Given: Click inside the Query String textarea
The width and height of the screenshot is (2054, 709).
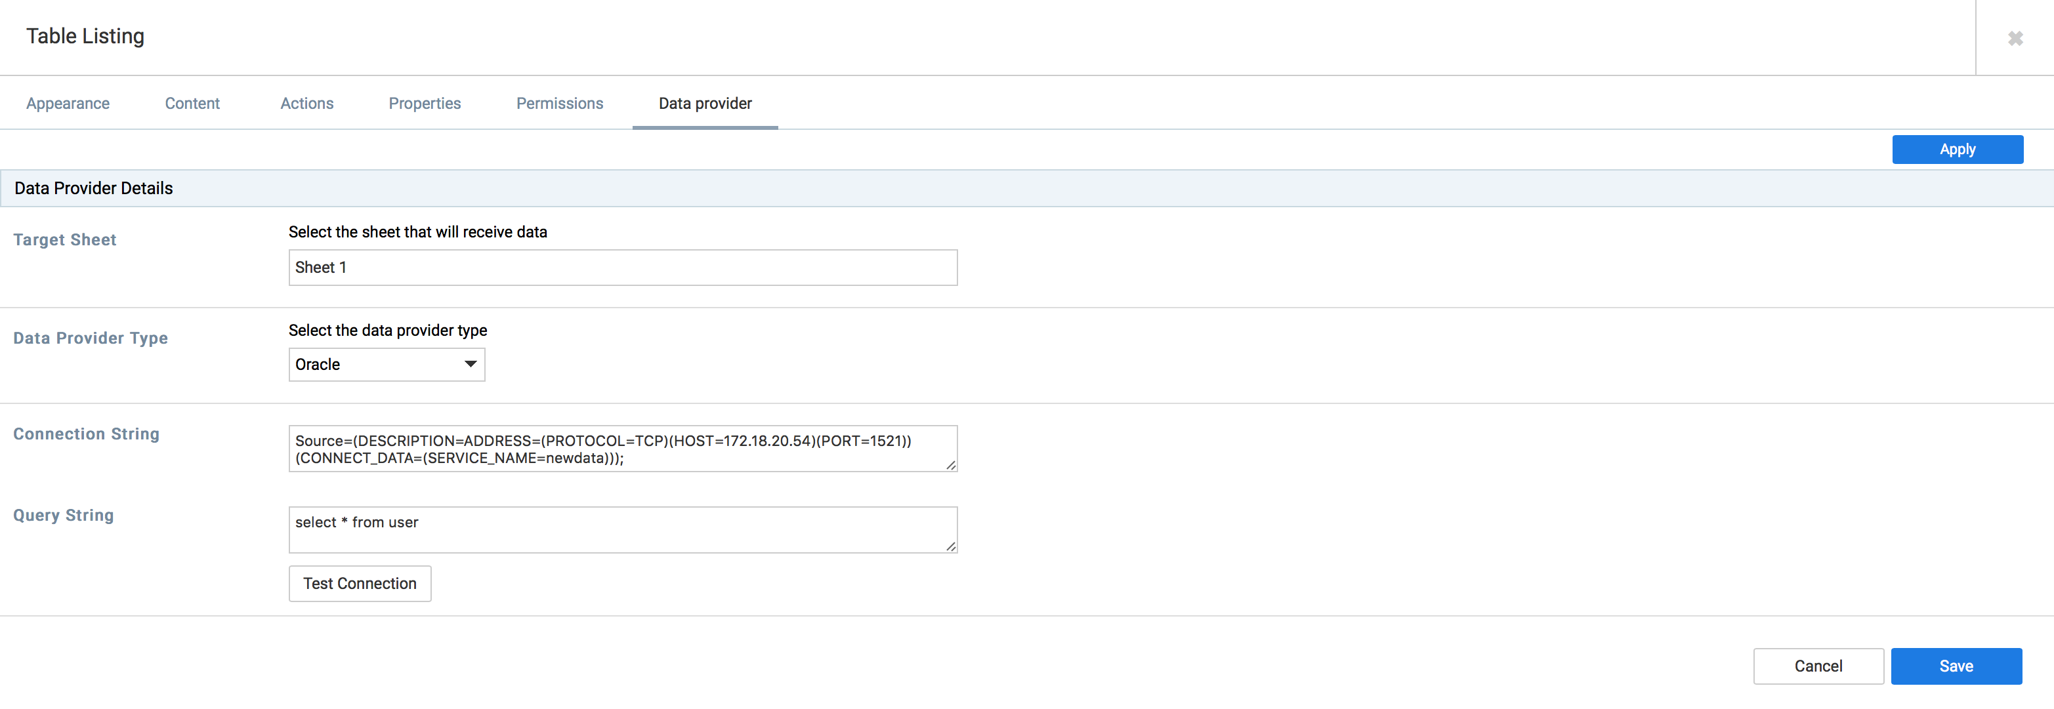Looking at the screenshot, I should click(x=623, y=531).
